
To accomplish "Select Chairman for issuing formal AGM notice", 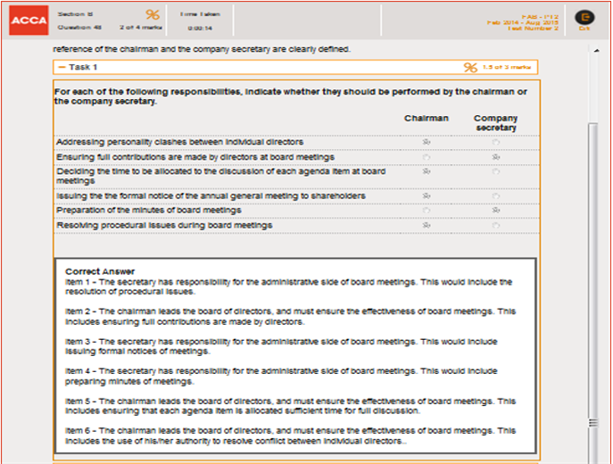I will (x=427, y=195).
